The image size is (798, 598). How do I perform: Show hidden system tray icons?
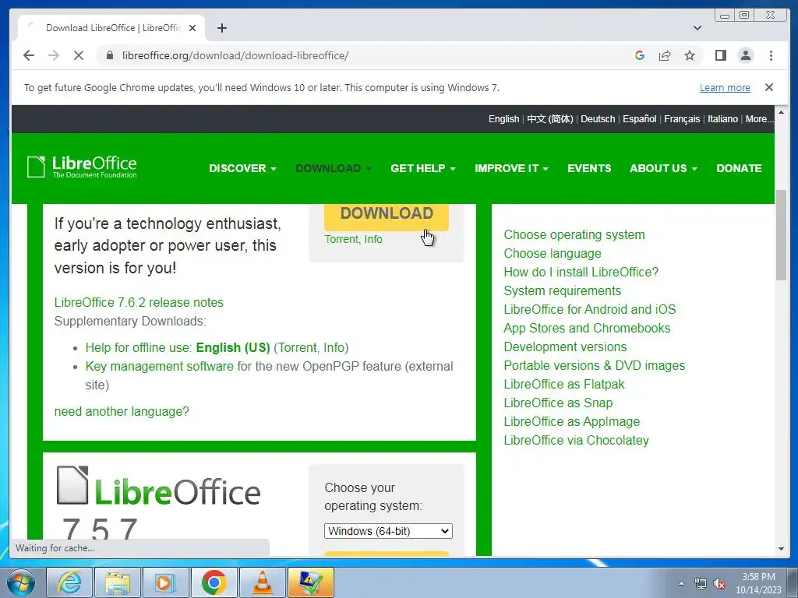pyautogui.click(x=681, y=583)
